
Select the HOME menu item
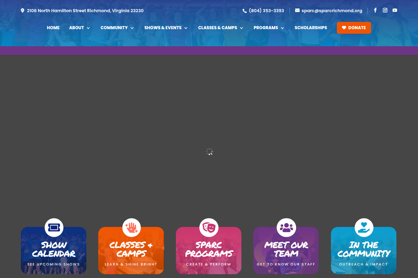tap(53, 28)
